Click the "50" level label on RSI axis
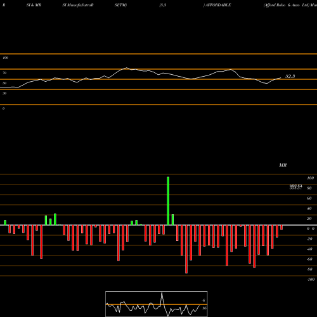The height and width of the screenshot is (317, 317). (4, 83)
